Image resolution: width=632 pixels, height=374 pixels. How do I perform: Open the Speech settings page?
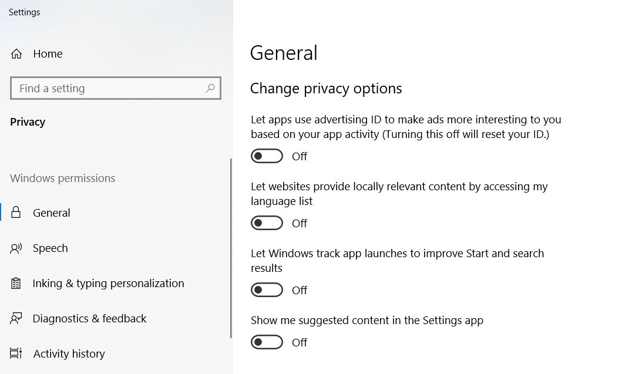pyautogui.click(x=51, y=248)
